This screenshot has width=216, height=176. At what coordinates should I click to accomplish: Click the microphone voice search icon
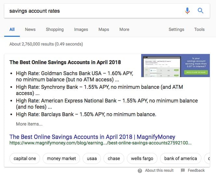(187, 11)
